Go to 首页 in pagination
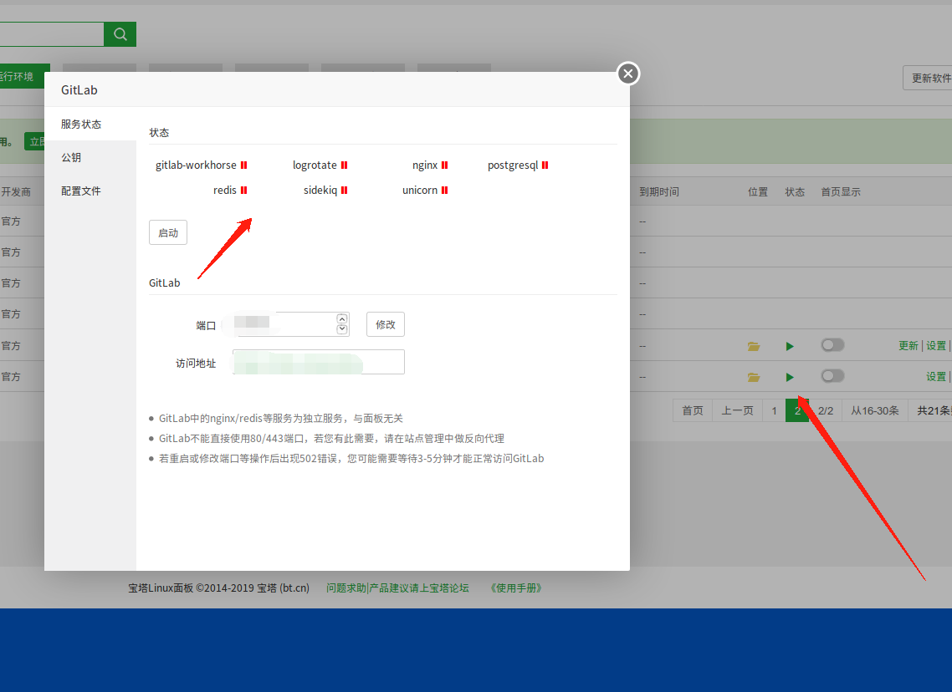This screenshot has width=952, height=692. (x=693, y=410)
